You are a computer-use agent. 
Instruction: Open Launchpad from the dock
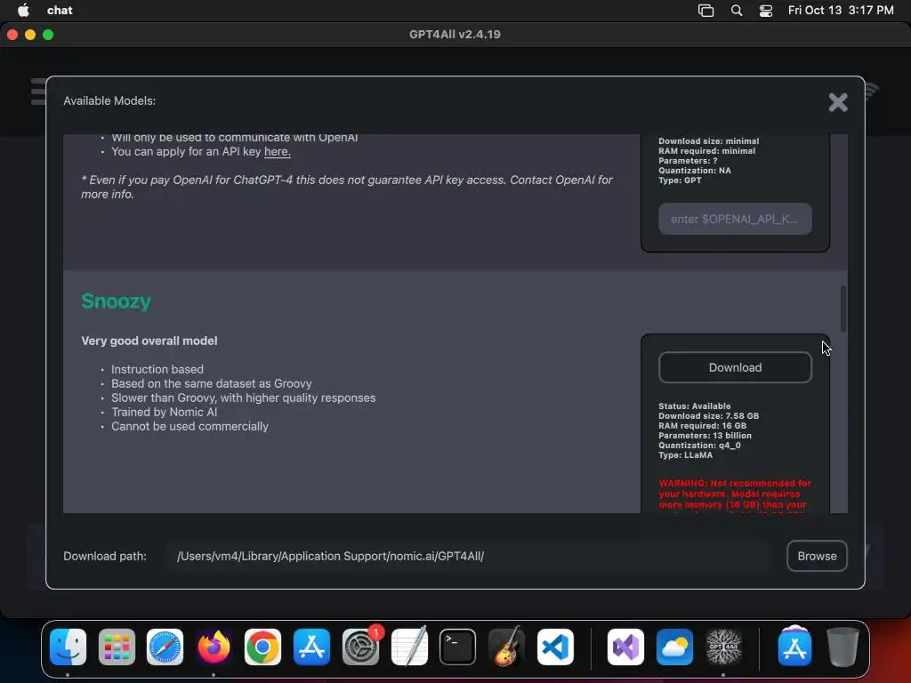(x=117, y=647)
